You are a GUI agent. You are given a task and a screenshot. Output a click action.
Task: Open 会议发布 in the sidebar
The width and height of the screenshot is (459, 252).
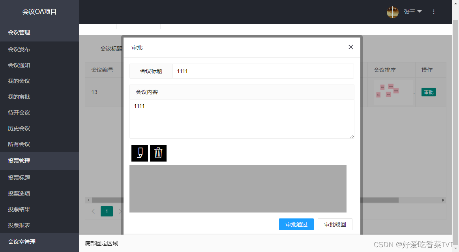[x=39, y=49]
